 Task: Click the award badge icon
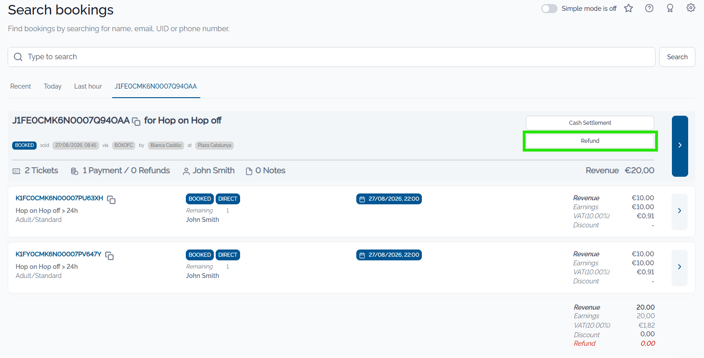click(670, 8)
